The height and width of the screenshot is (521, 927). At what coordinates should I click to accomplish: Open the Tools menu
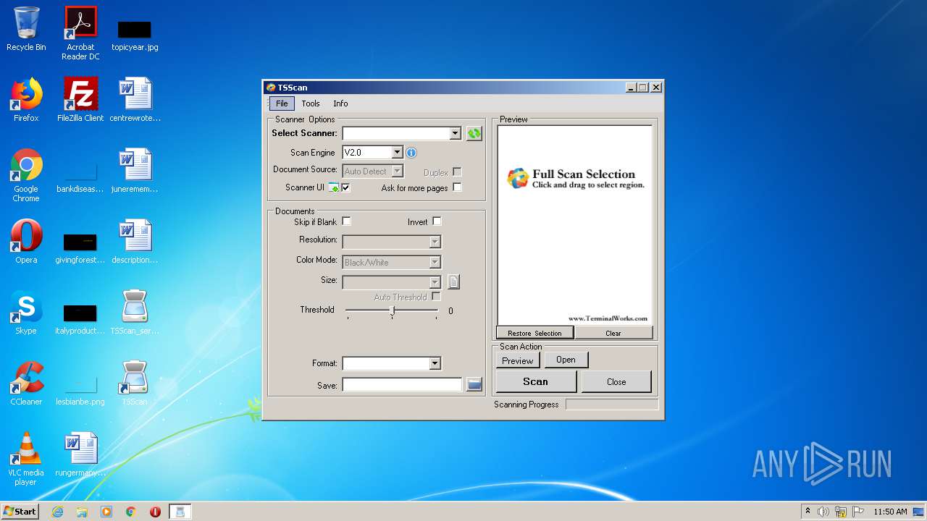(311, 103)
